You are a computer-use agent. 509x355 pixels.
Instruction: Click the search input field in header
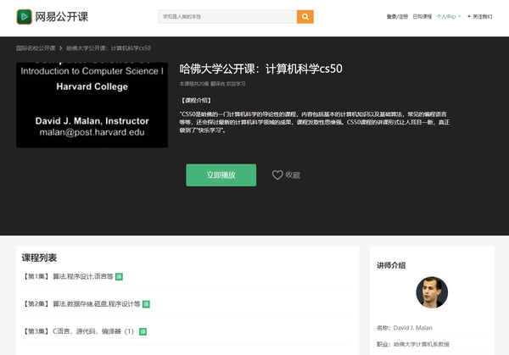pyautogui.click(x=227, y=17)
